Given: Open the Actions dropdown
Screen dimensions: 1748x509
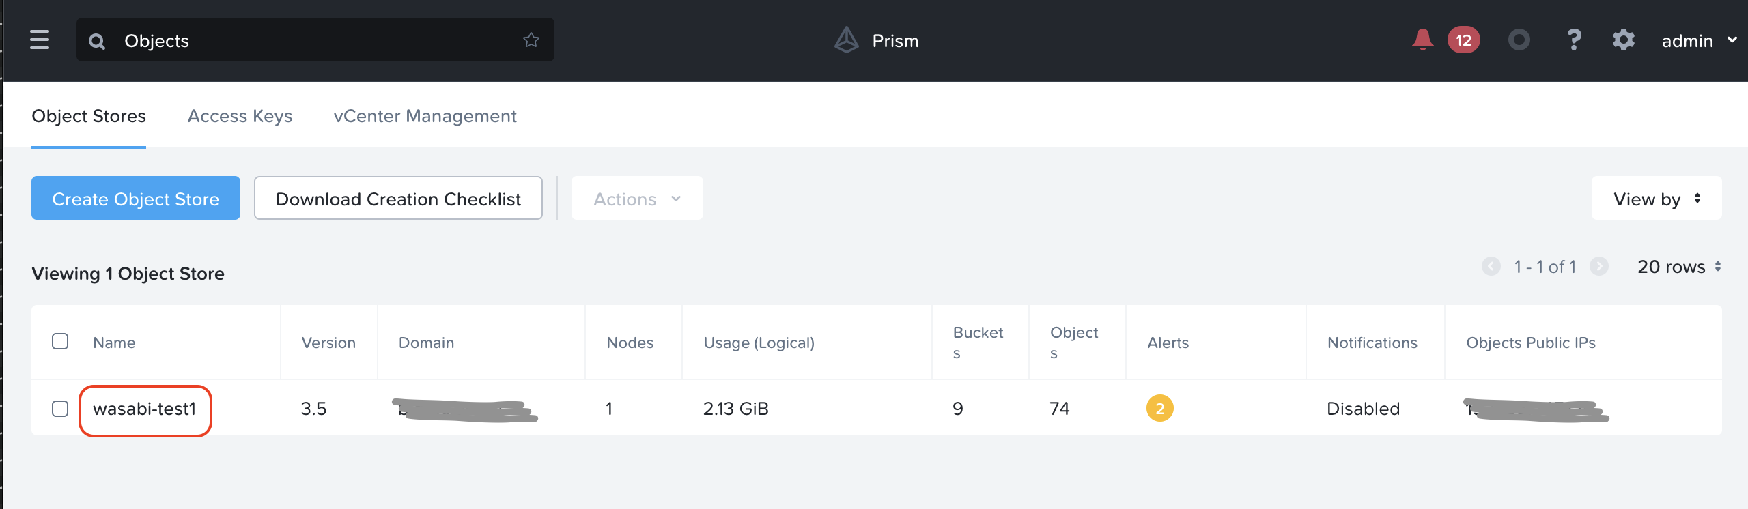Looking at the screenshot, I should tap(637, 199).
